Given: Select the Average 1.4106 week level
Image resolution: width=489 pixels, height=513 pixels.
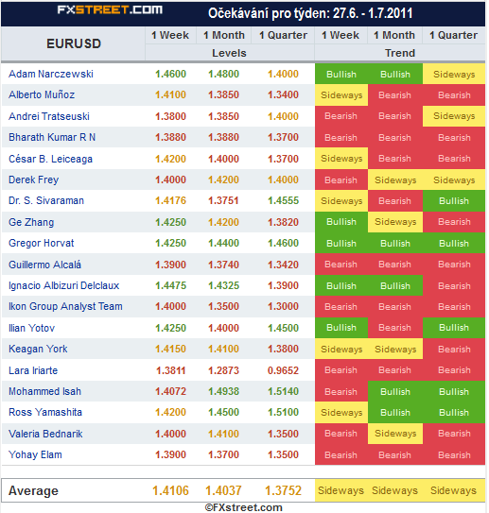Looking at the screenshot, I should coord(170,490).
